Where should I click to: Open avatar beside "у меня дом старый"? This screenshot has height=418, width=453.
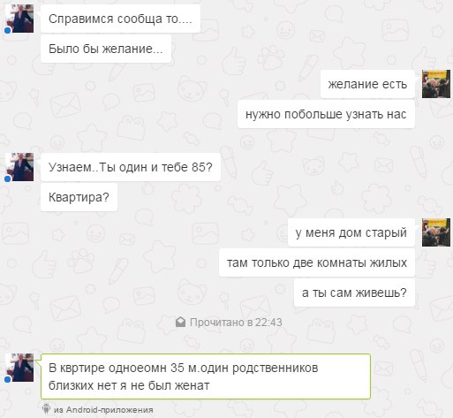coord(436,232)
